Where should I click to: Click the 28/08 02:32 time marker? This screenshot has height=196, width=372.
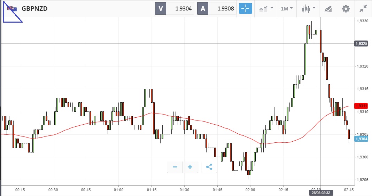coord(320,193)
